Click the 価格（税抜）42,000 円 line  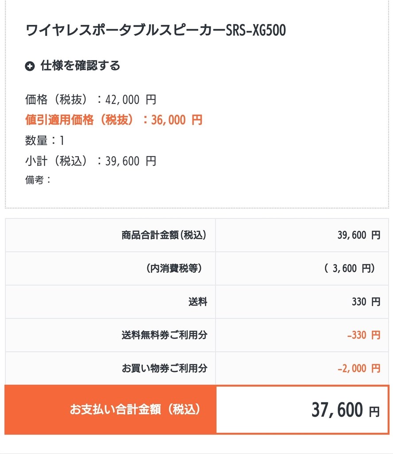[91, 99]
